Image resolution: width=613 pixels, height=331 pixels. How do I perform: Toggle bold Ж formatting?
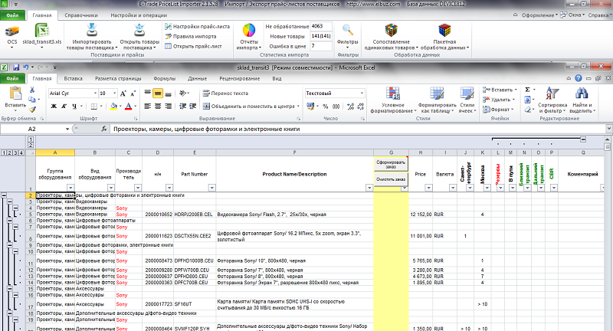tap(54, 107)
